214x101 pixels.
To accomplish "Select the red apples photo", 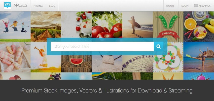I will (107, 25).
